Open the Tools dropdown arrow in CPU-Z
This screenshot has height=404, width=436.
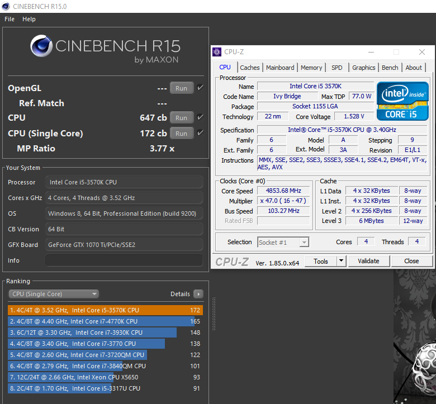341,261
